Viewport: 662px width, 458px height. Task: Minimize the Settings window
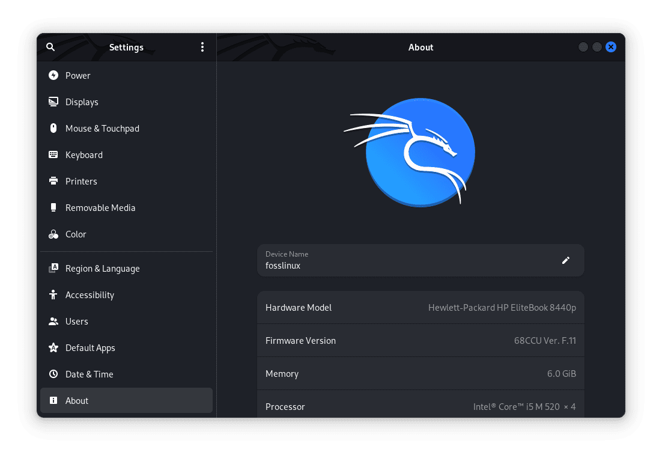583,47
